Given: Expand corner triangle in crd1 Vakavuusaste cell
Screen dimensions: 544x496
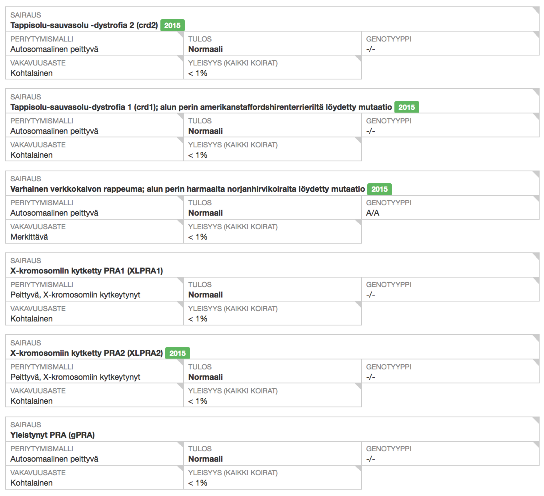Looking at the screenshot, I should 180,140.
